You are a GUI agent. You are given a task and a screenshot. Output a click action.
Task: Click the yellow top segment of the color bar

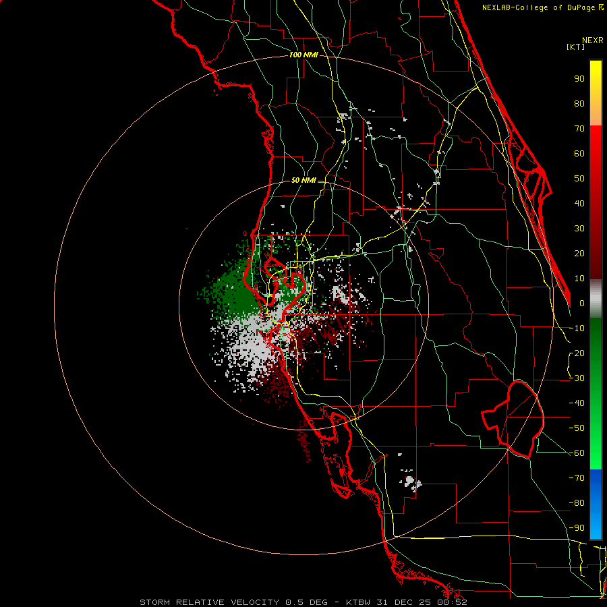pyautogui.click(x=596, y=93)
